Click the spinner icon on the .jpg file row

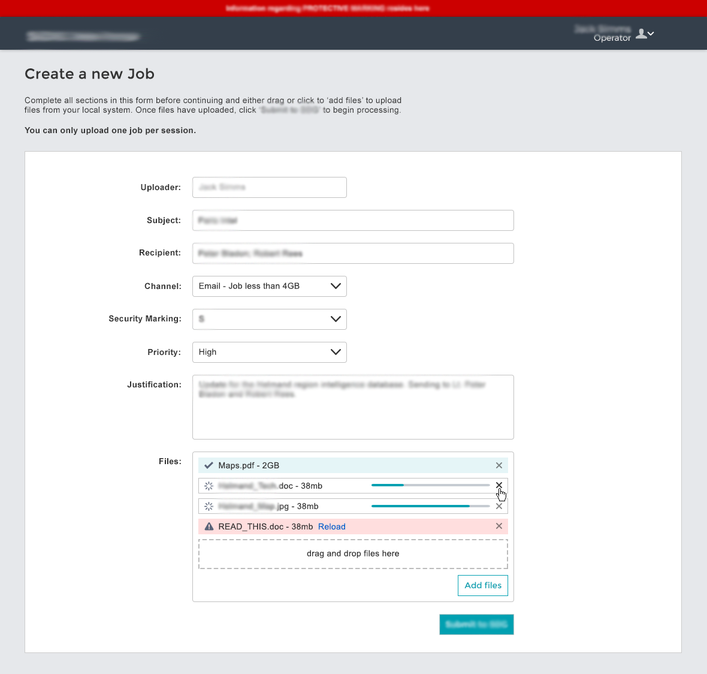[209, 506]
